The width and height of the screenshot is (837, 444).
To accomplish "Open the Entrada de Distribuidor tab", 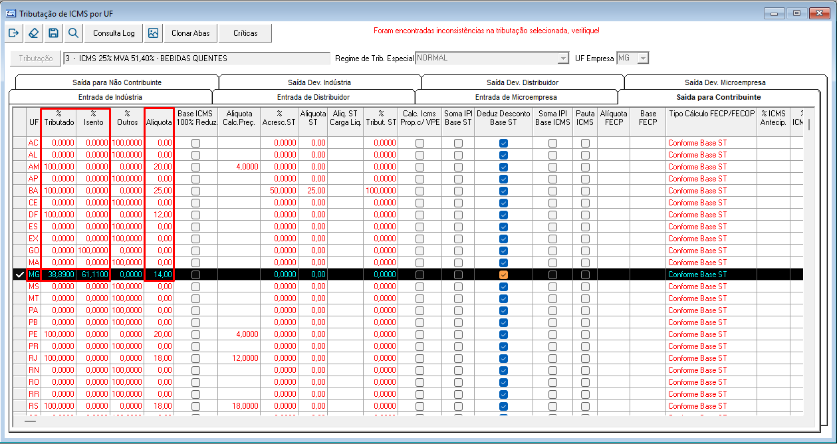I will tap(313, 97).
